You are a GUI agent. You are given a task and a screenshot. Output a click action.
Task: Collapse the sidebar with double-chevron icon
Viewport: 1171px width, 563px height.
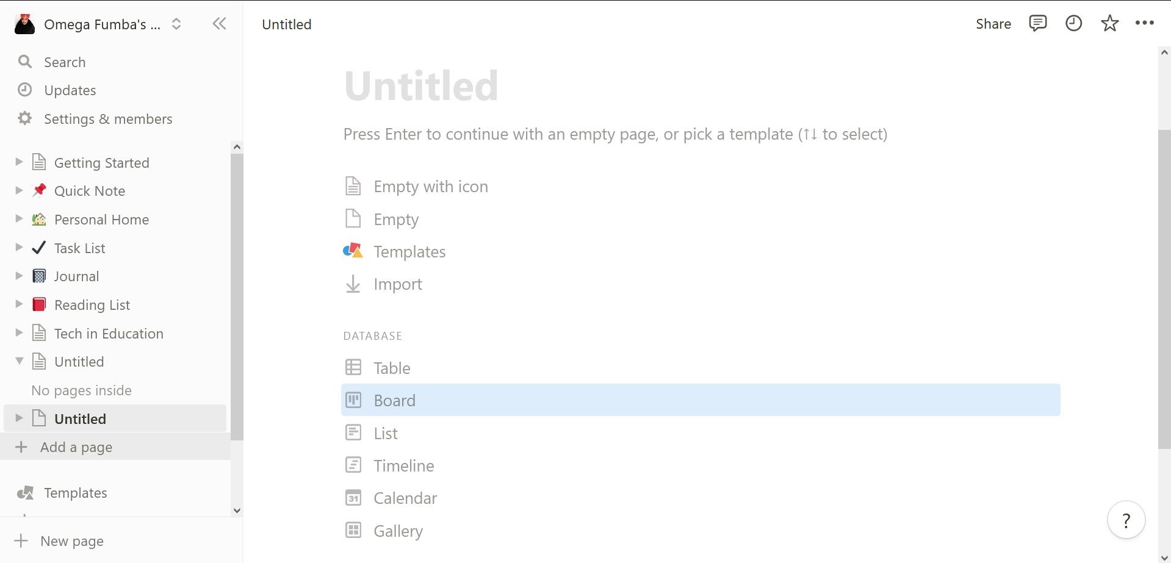(x=219, y=24)
